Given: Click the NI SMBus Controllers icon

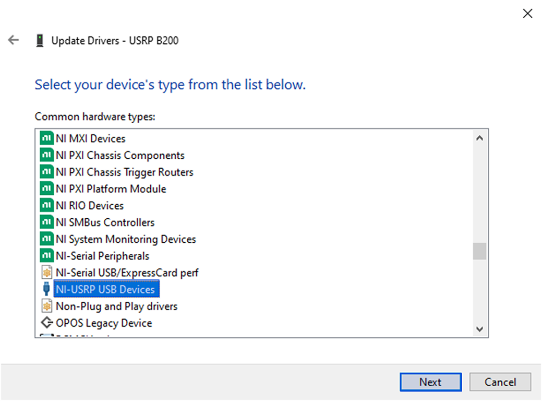Looking at the screenshot, I should click(47, 222).
